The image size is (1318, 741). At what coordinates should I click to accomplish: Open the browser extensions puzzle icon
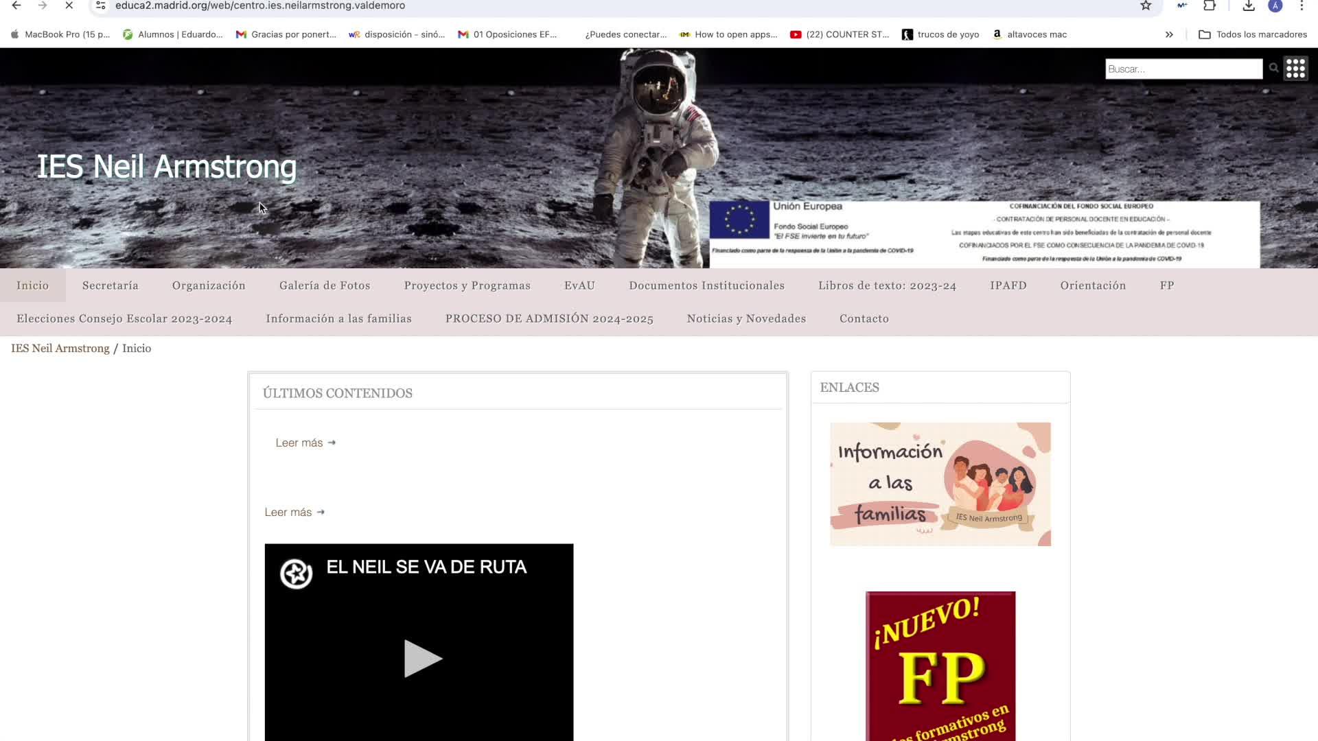coord(1210,5)
